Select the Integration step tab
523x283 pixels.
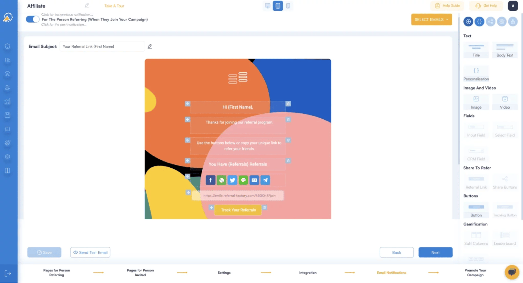pos(308,273)
